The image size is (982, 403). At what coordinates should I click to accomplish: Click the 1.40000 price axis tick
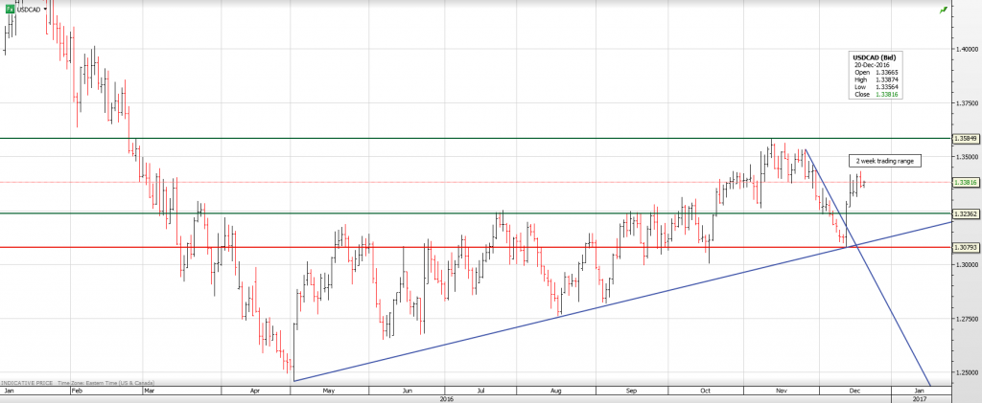(965, 48)
